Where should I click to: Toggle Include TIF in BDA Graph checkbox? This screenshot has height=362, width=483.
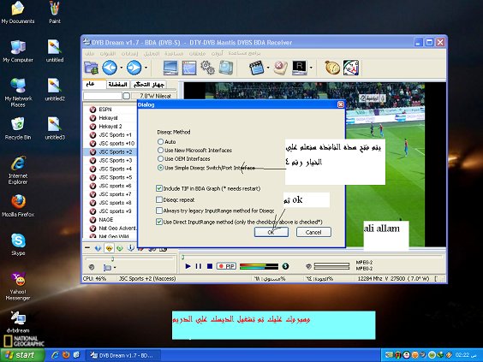click(x=159, y=188)
